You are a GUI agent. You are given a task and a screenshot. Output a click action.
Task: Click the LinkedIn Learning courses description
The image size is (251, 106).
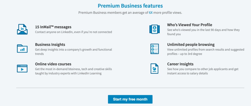73,71
